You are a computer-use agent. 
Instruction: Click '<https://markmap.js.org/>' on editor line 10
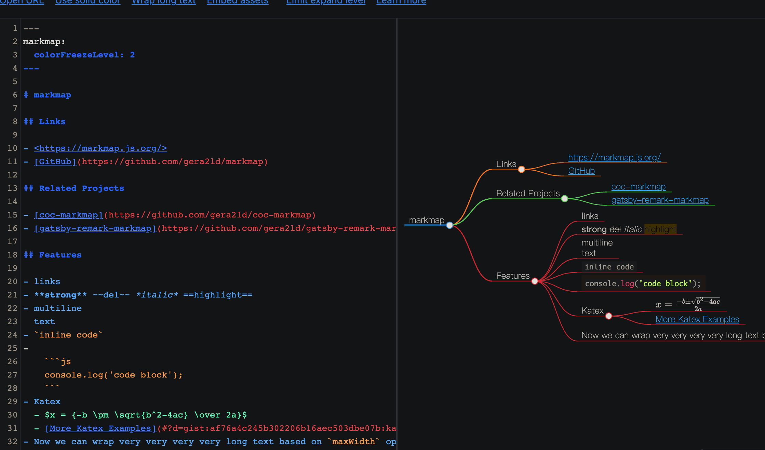point(100,148)
